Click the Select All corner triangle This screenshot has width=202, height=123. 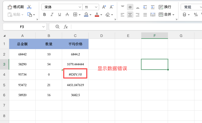(5, 36)
